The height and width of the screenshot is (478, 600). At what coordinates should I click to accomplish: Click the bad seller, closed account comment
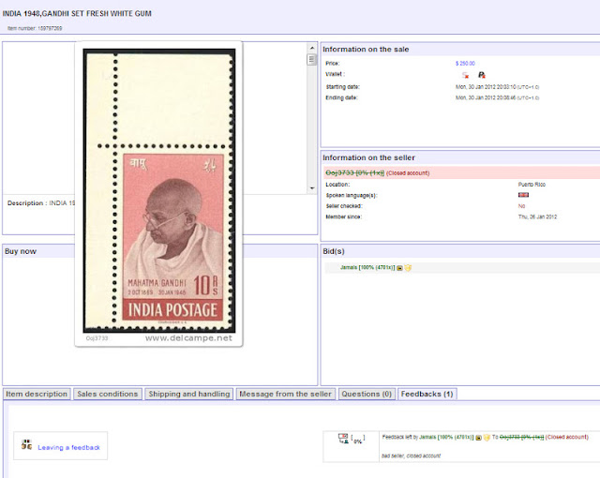pyautogui.click(x=411, y=456)
